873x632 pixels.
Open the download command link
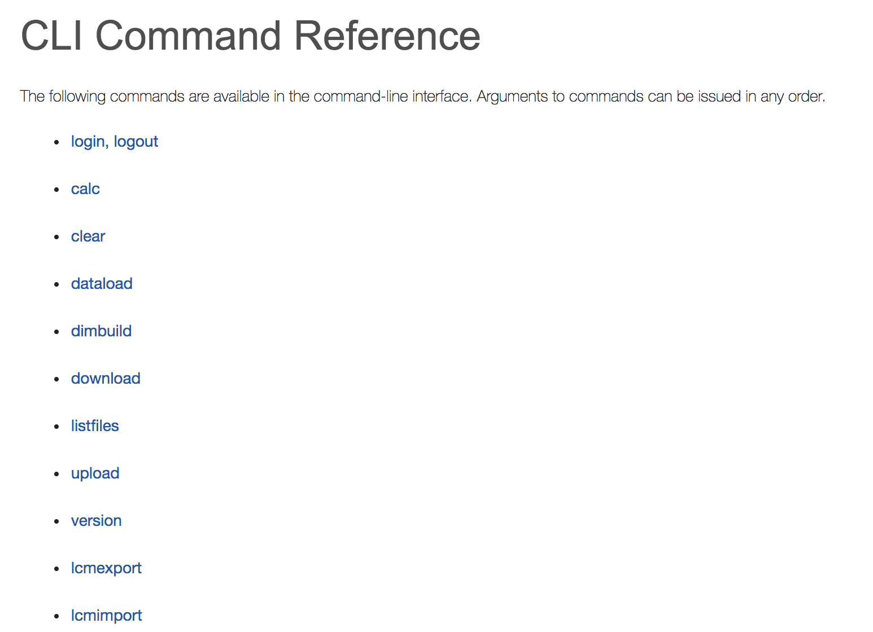click(x=106, y=379)
